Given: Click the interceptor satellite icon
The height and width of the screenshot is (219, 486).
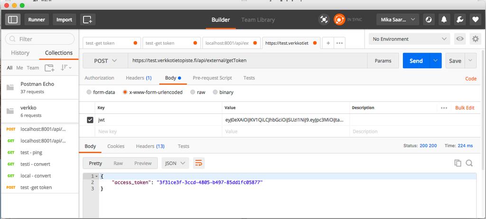Looking at the screenshot, I should tap(324, 19).
